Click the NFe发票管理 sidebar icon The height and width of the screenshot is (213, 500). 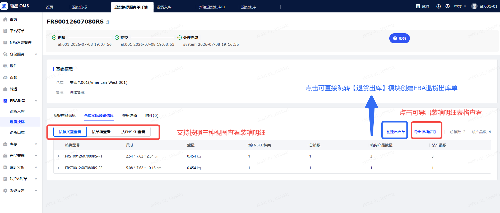coord(5,43)
